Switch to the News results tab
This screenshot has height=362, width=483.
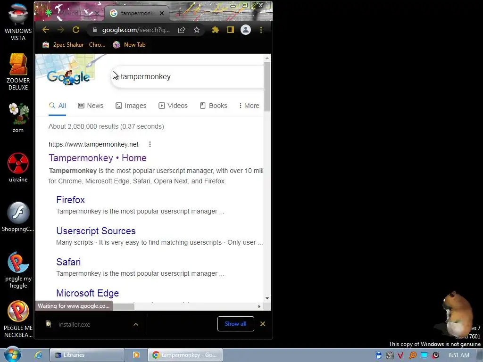91,106
